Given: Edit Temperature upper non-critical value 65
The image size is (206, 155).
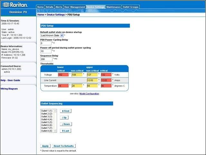Looking at the screenshot, I should click(92, 86).
